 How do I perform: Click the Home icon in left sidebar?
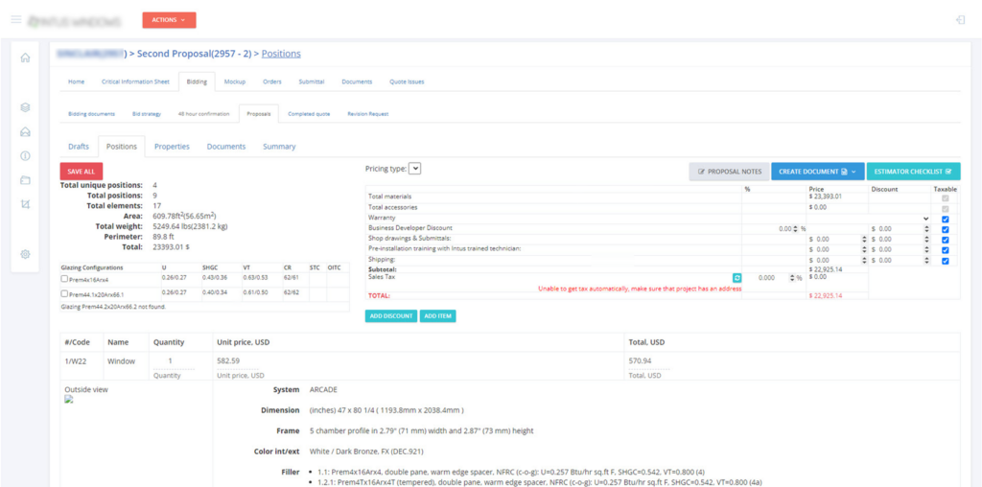point(25,58)
